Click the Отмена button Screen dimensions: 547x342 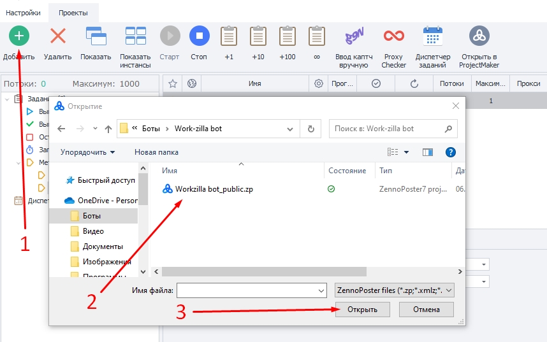(x=427, y=310)
